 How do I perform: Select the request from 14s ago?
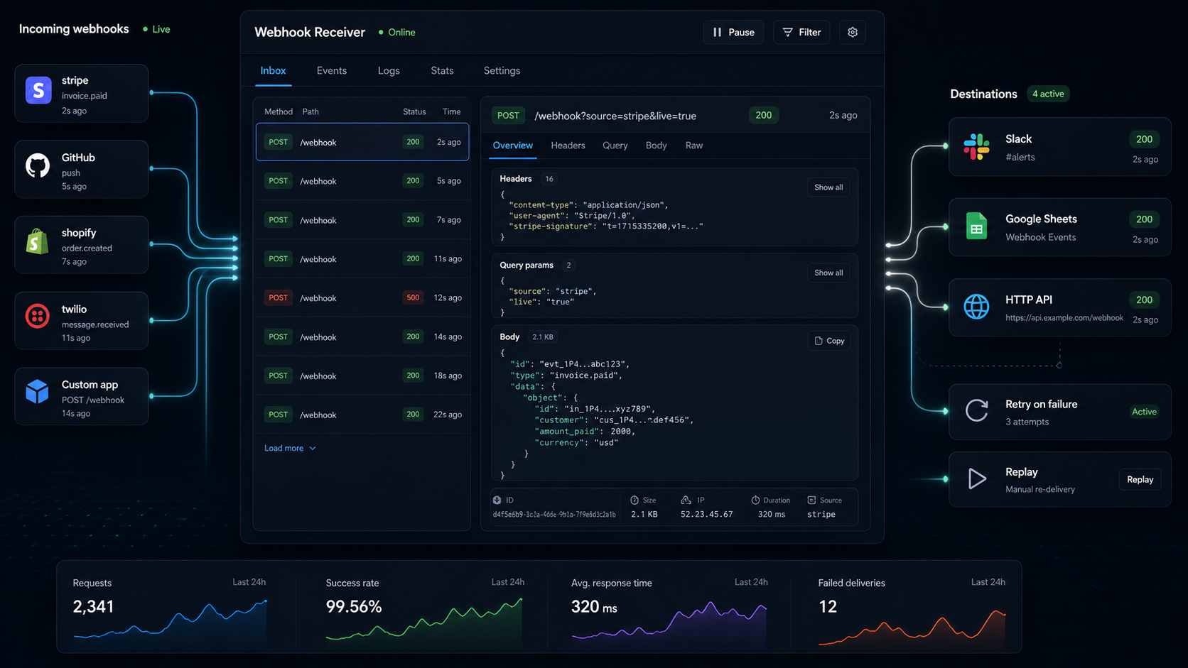point(362,337)
